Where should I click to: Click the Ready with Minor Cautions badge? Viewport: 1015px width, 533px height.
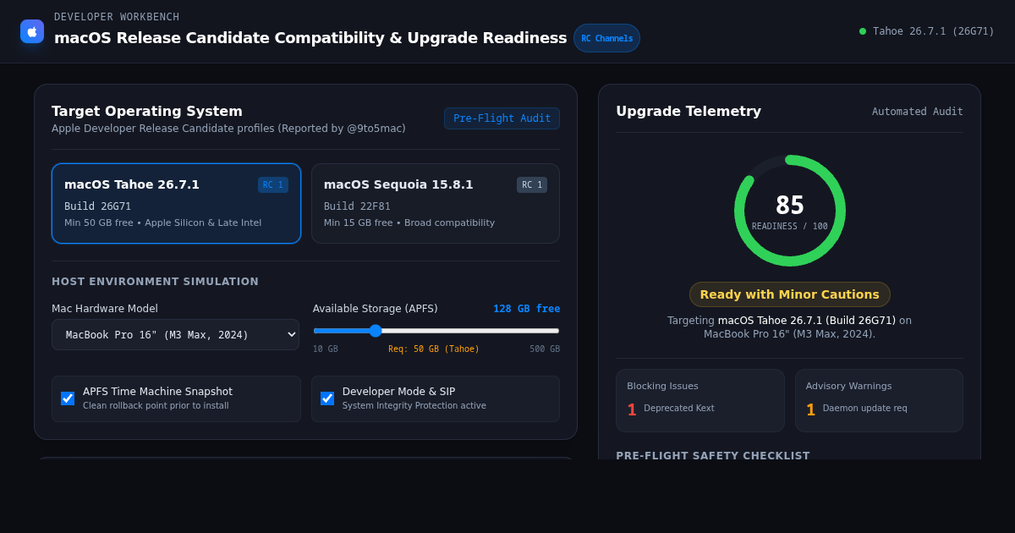tap(790, 294)
